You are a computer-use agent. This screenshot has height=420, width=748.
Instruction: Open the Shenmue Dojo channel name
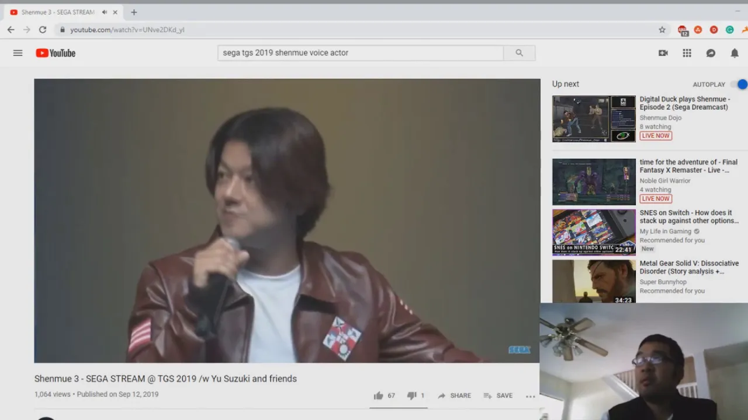coord(660,118)
